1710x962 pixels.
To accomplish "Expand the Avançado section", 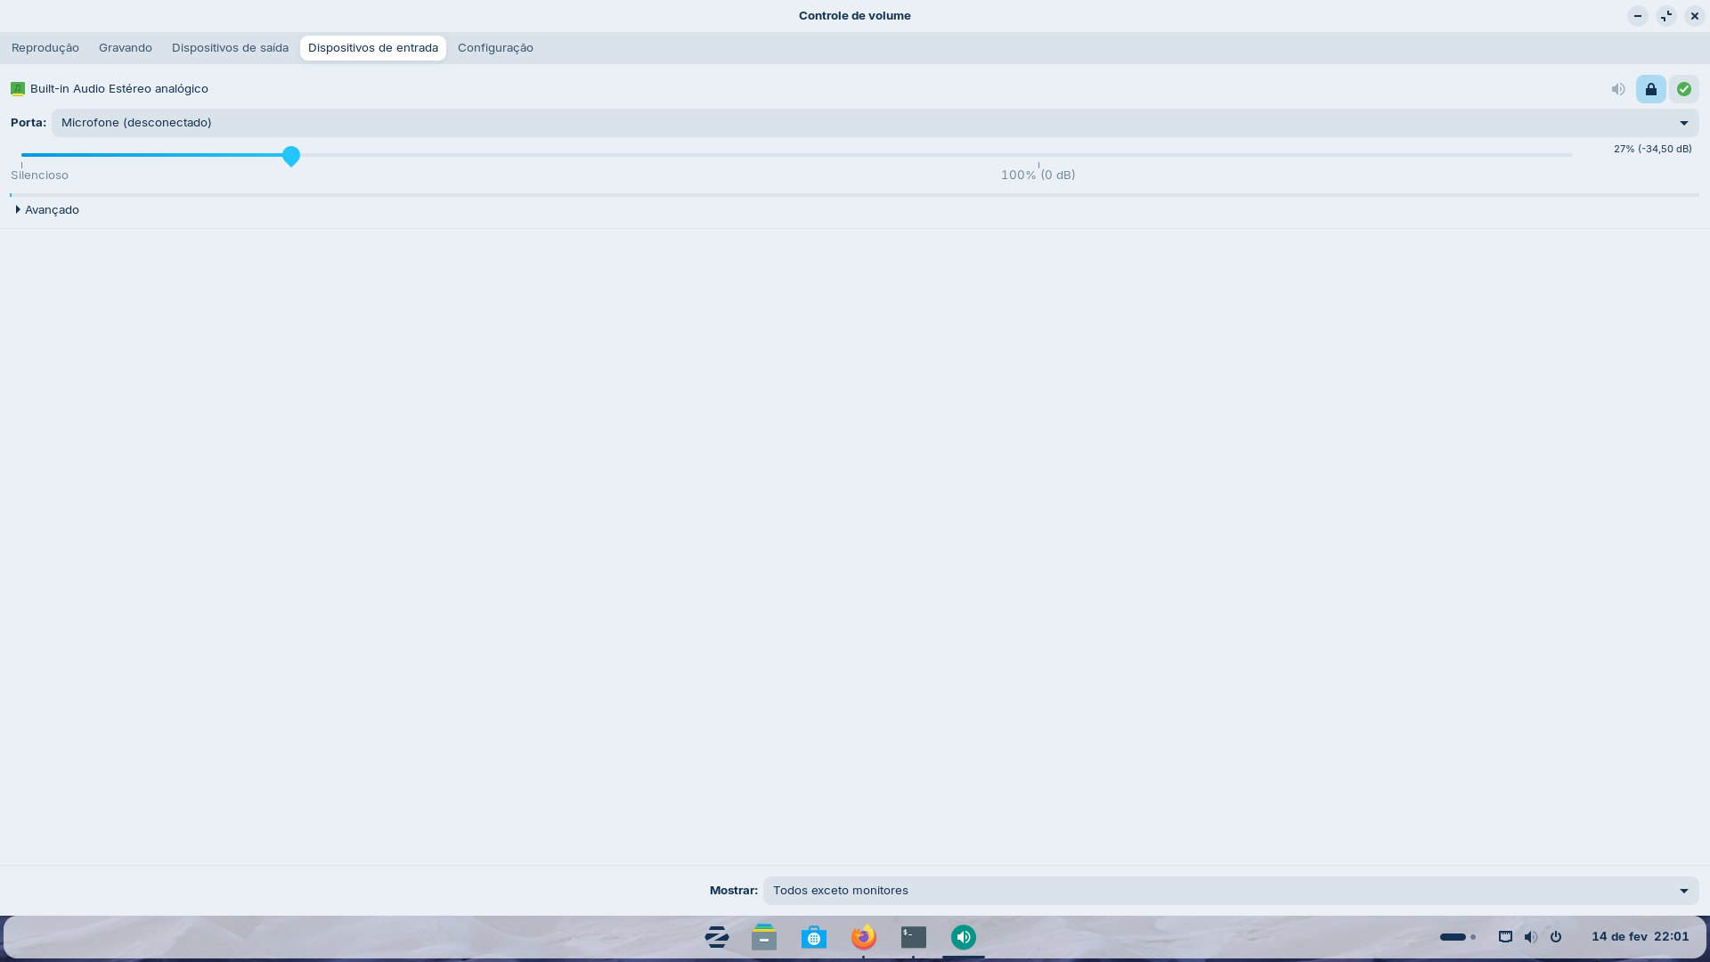I will tap(48, 210).
